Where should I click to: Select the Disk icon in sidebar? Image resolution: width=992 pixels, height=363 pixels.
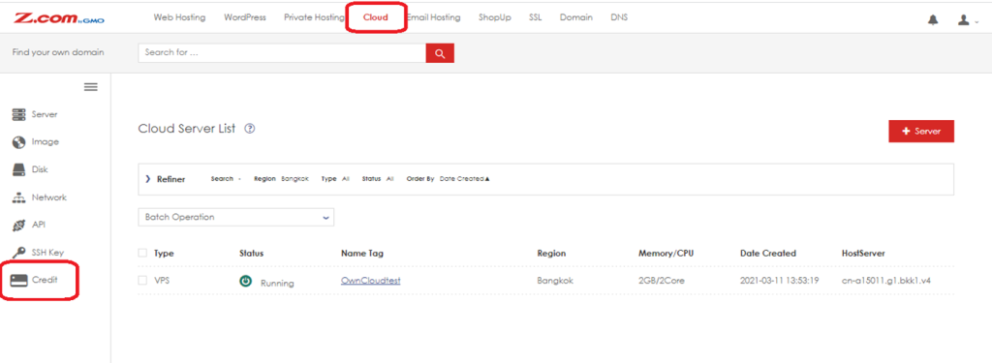pos(19,169)
